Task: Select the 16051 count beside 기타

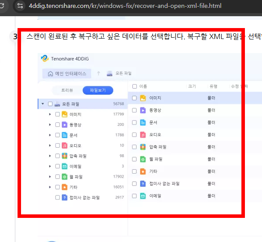Action: pyautogui.click(x=118, y=187)
